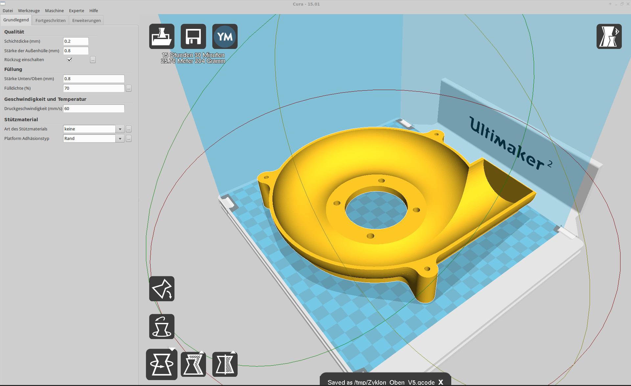The height and width of the screenshot is (386, 631).
Task: Select the Mirror tool icon
Action: click(225, 364)
